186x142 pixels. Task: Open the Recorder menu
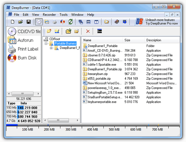(49, 14)
